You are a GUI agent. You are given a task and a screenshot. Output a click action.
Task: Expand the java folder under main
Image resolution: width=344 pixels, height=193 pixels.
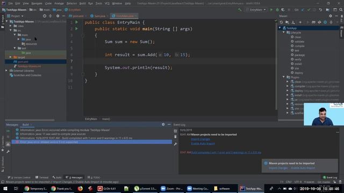pos(19,39)
